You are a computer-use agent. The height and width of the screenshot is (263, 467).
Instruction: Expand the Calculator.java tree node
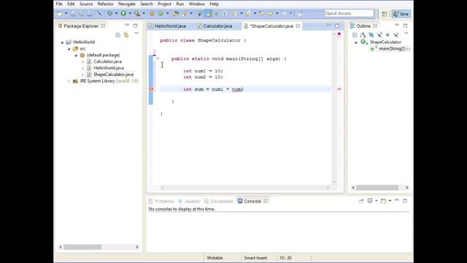pyautogui.click(x=82, y=61)
